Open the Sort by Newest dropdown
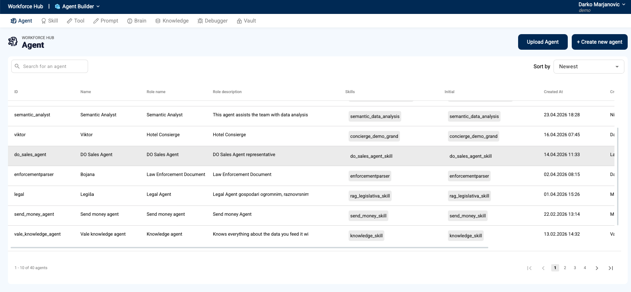The width and height of the screenshot is (631, 292). pyautogui.click(x=589, y=67)
